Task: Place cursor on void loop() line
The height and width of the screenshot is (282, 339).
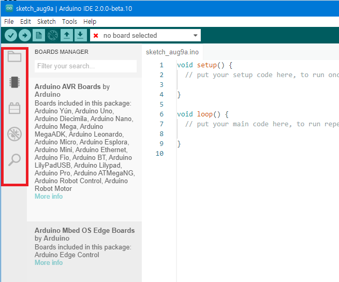Action: click(x=202, y=114)
